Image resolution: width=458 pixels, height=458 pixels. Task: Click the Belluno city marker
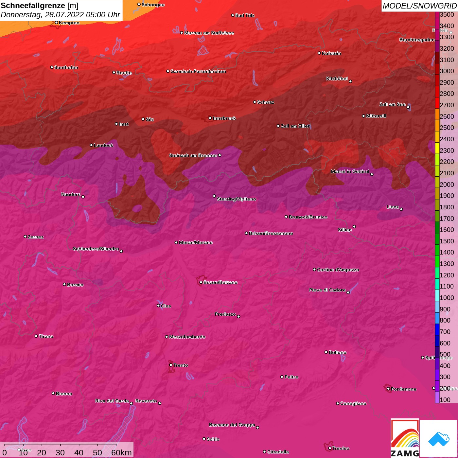click(326, 352)
